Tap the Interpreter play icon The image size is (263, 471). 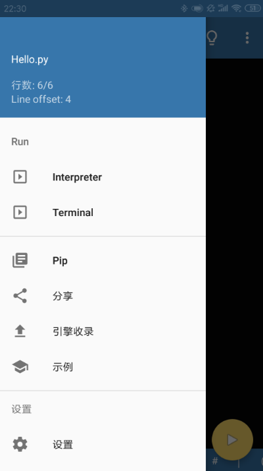tap(20, 177)
